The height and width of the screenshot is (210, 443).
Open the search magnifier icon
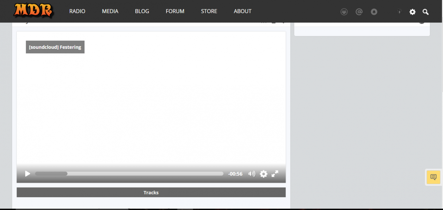[x=426, y=12]
